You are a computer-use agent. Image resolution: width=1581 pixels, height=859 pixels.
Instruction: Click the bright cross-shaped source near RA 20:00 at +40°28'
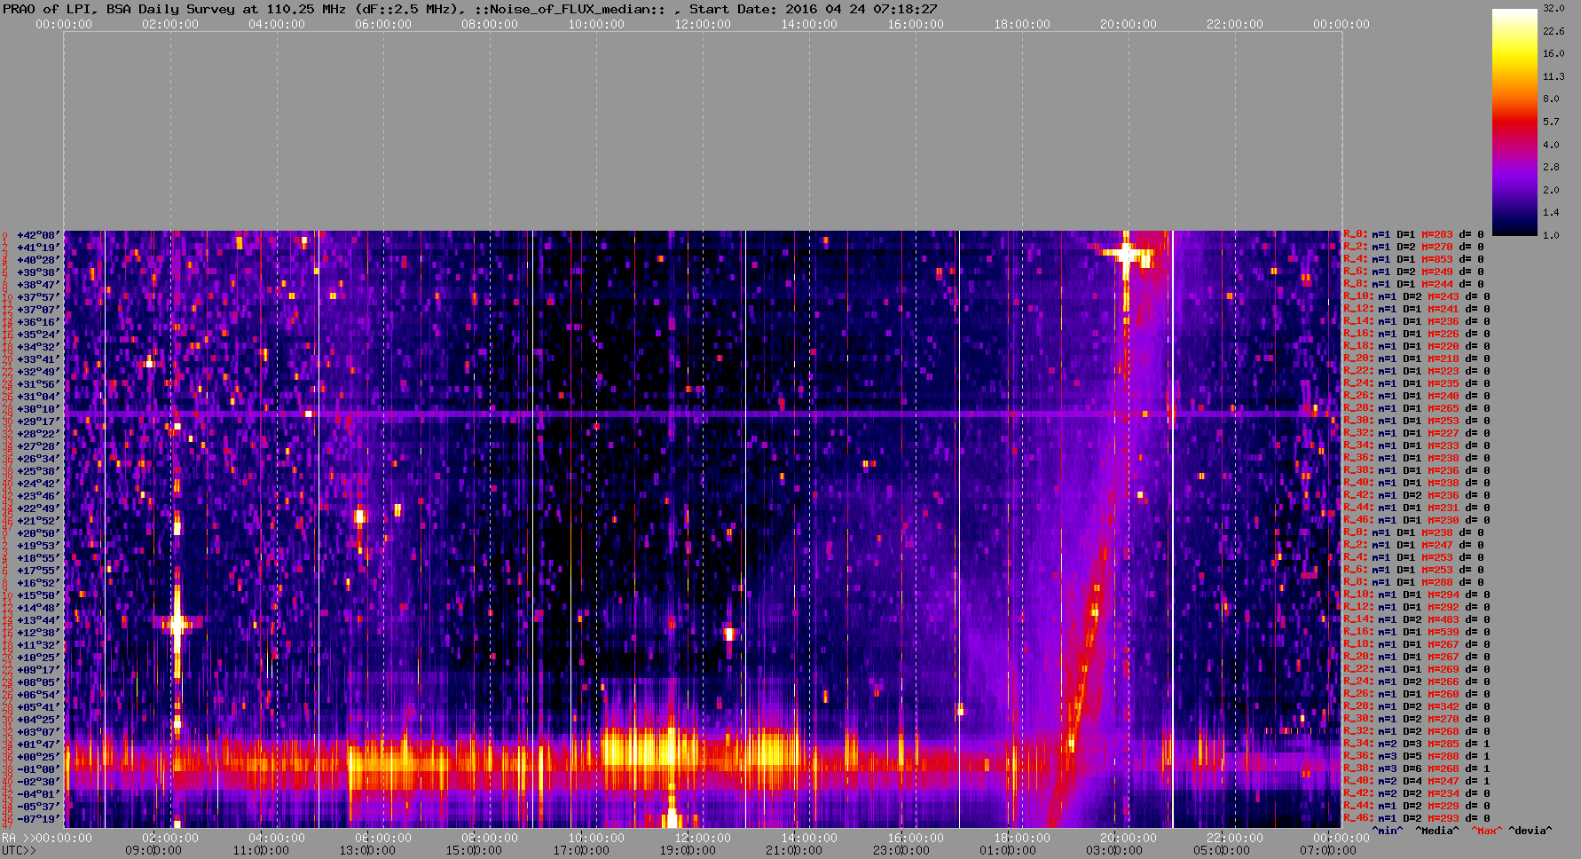click(x=1126, y=255)
